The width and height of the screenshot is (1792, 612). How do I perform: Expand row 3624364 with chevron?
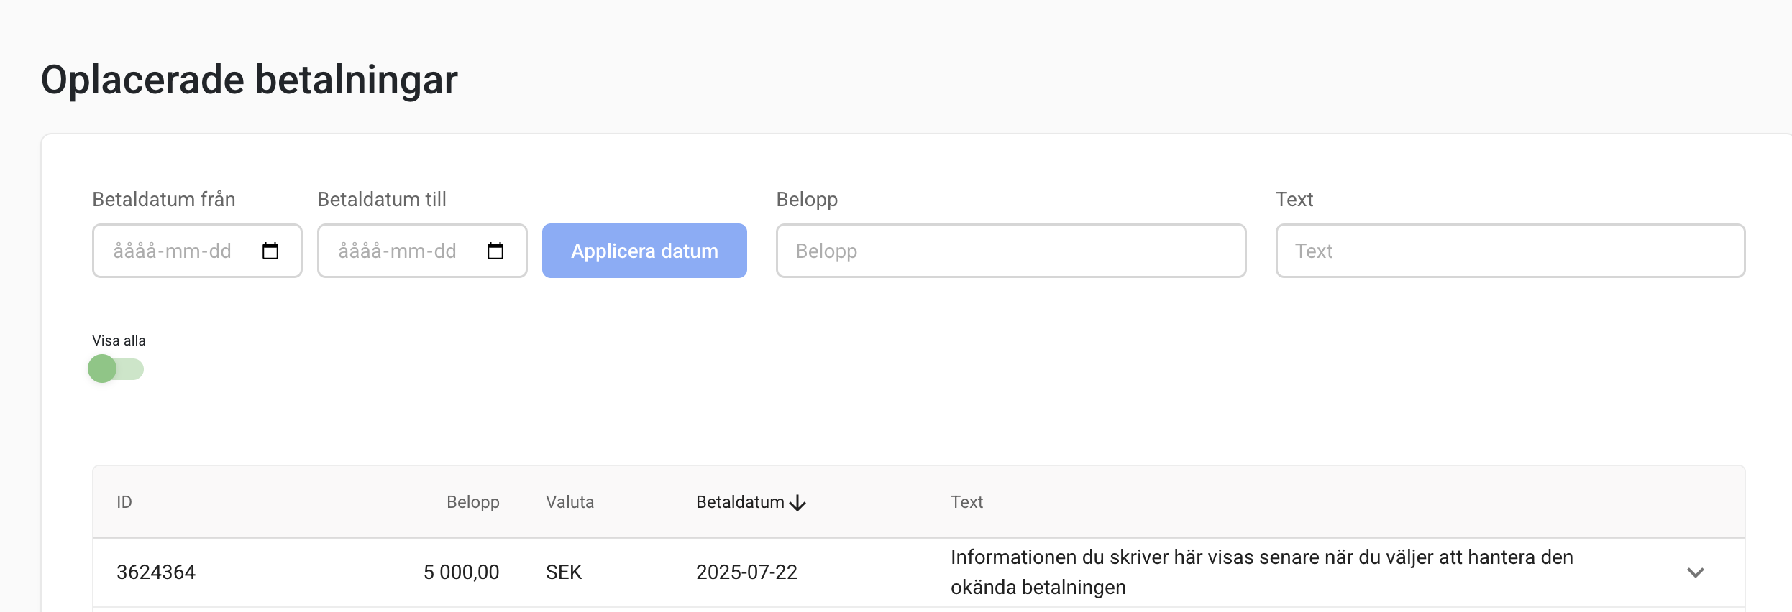1696,572
